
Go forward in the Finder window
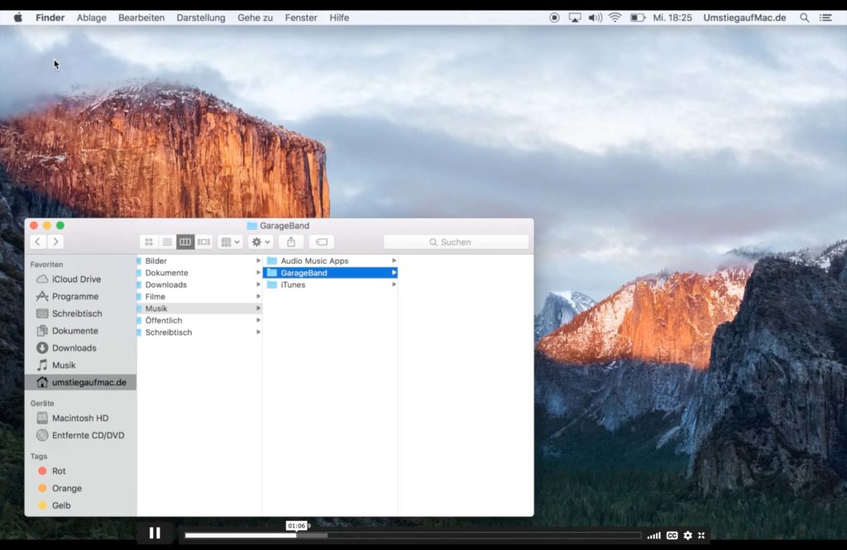tap(55, 242)
